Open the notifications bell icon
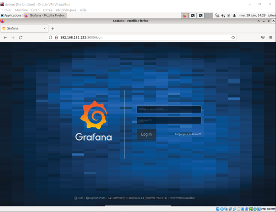The image size is (276, 212). [234, 16]
